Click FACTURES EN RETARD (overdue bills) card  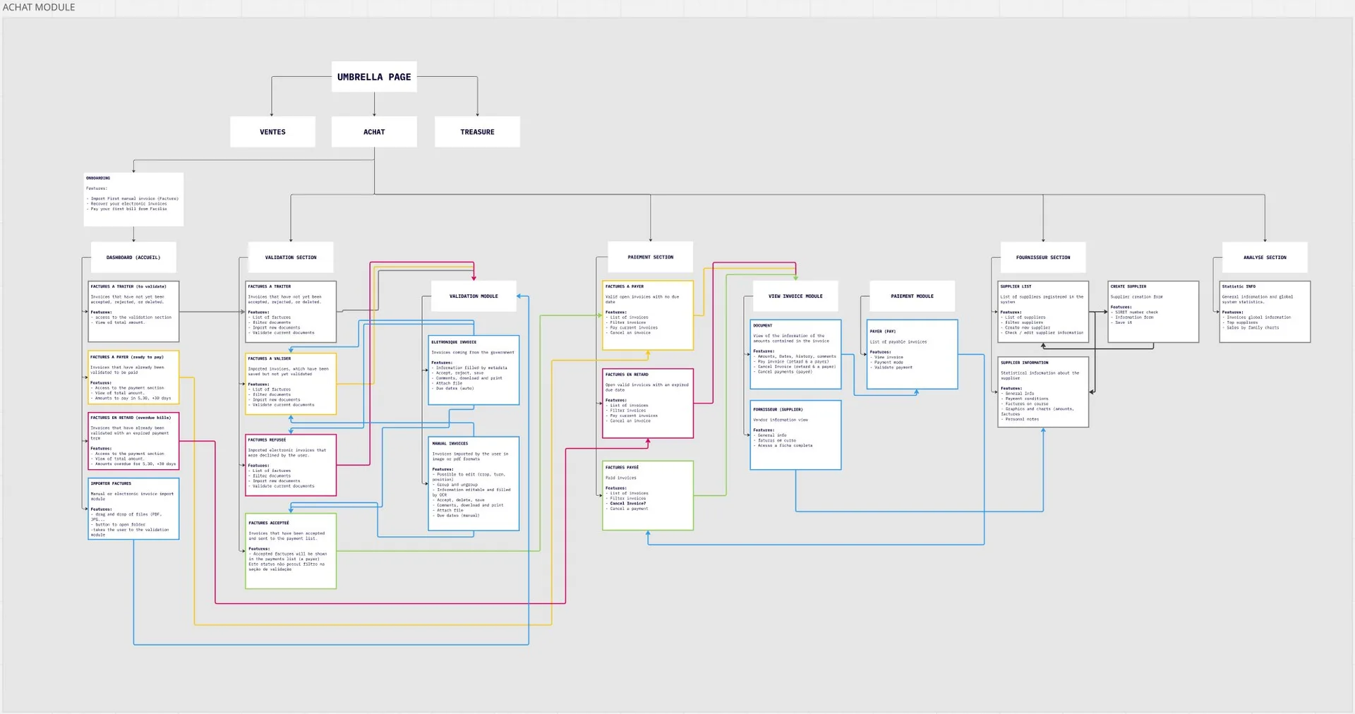click(133, 441)
